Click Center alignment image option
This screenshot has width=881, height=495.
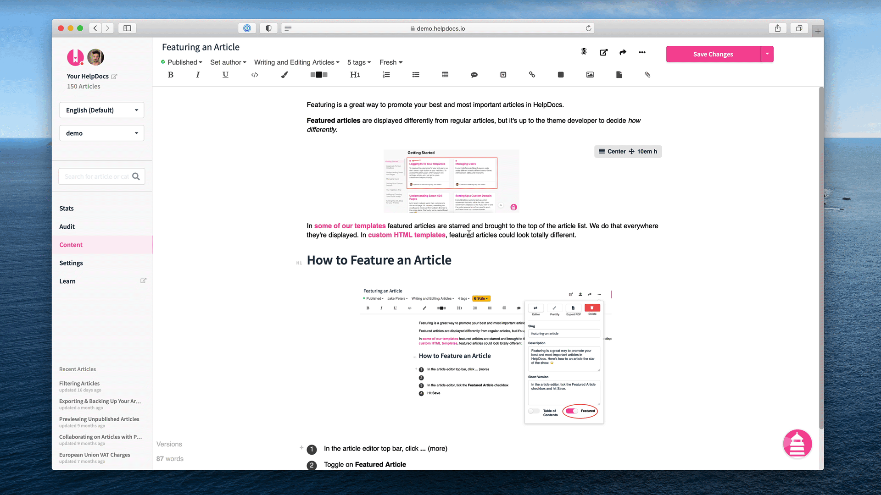click(x=612, y=152)
